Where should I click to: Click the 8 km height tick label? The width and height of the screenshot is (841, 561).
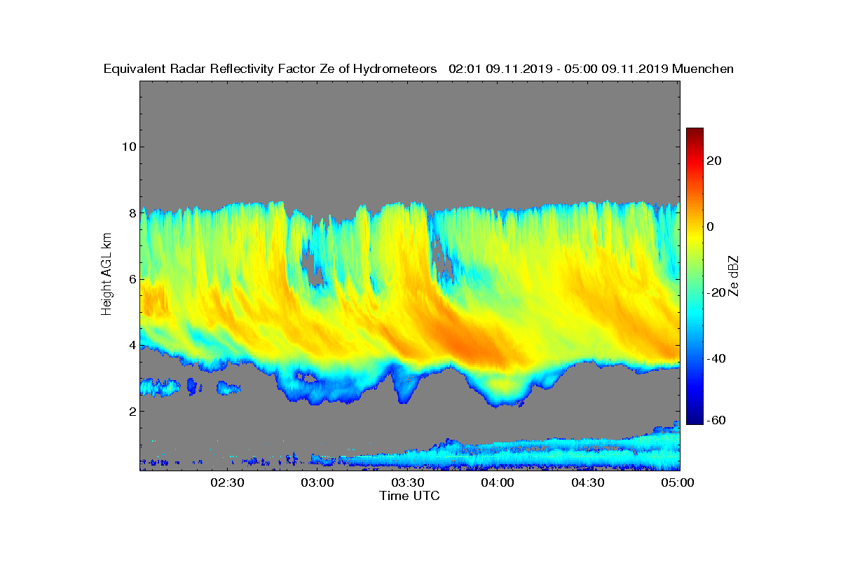pyautogui.click(x=132, y=213)
